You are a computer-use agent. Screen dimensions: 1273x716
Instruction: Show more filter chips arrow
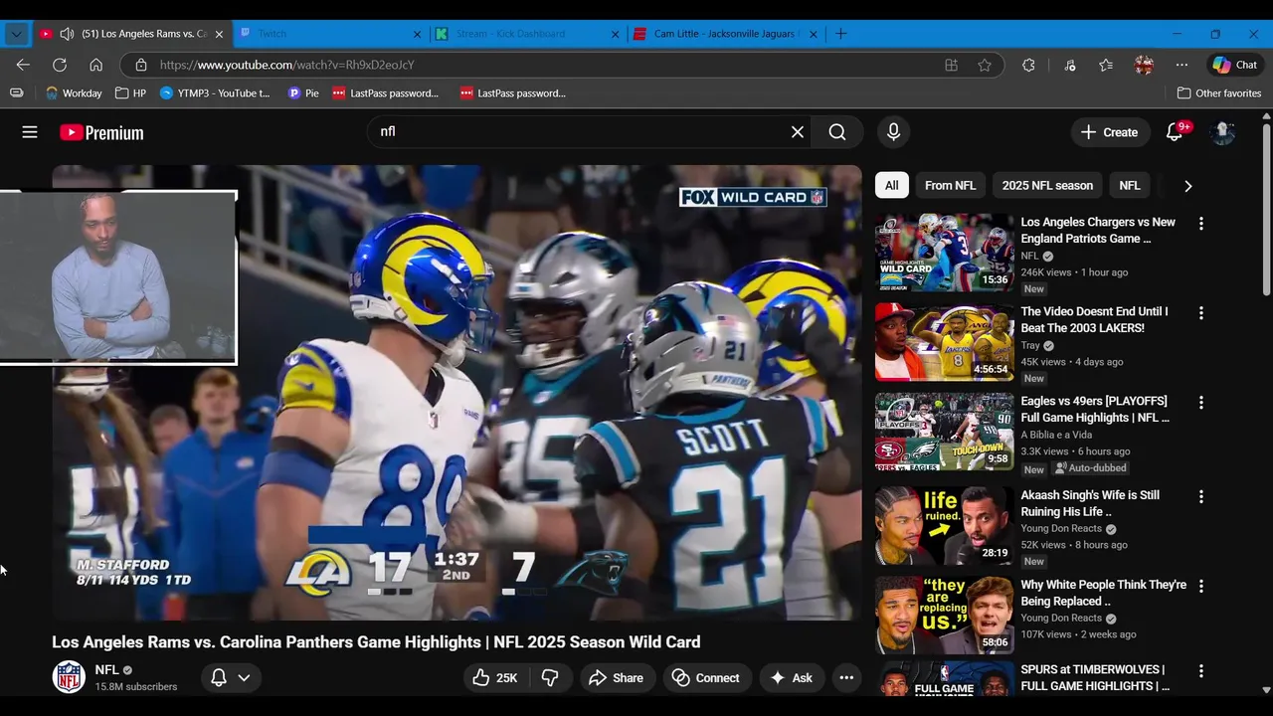point(1187,186)
